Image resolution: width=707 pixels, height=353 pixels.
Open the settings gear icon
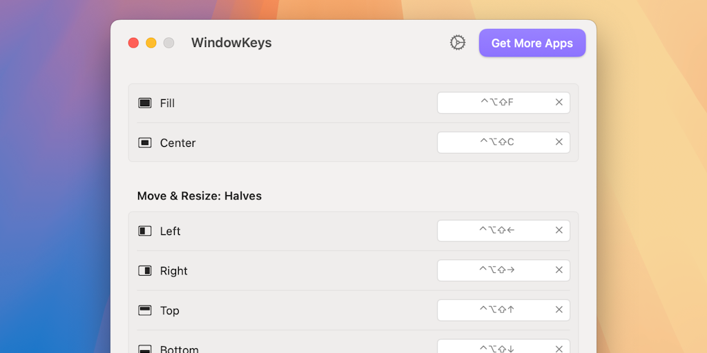pyautogui.click(x=458, y=43)
